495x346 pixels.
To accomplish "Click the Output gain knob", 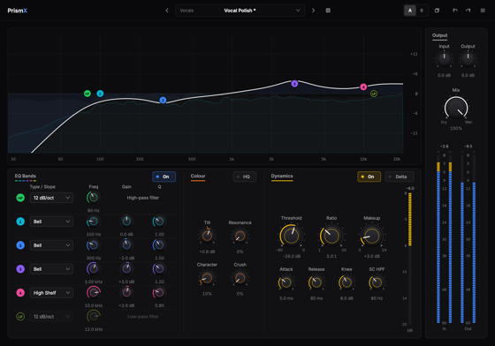I will (468, 59).
